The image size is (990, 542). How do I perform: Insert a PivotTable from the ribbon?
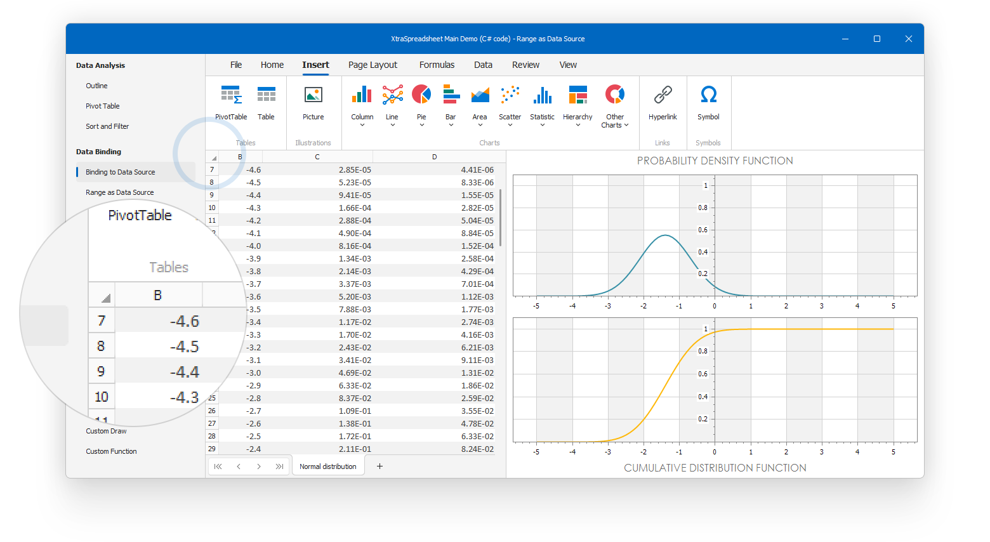pos(231,103)
